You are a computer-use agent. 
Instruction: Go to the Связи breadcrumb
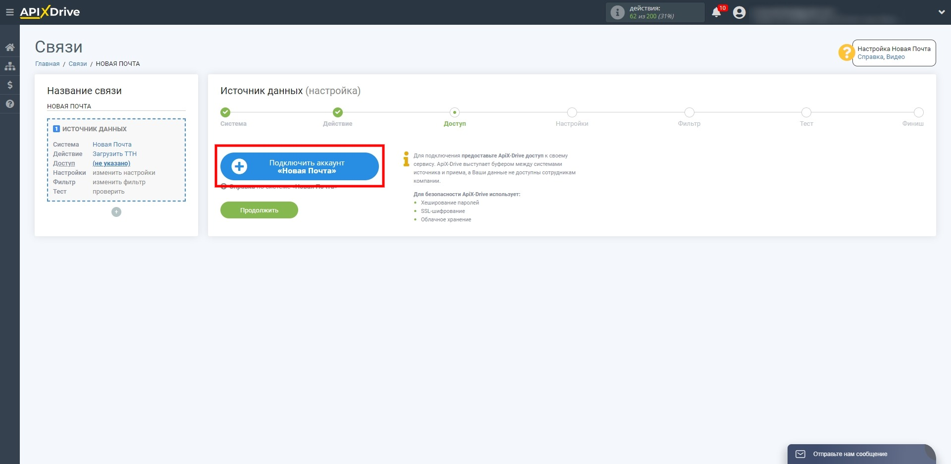78,64
